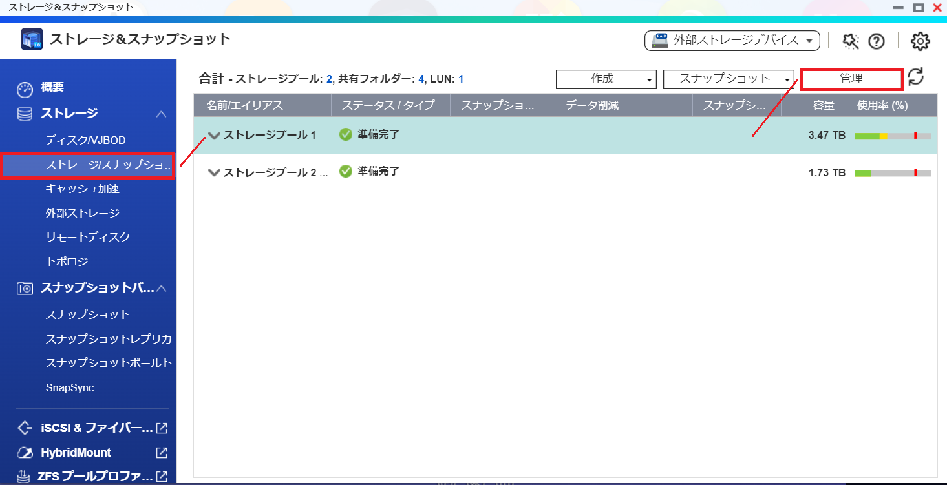Click LUN count link 1
The width and height of the screenshot is (947, 485).
(x=461, y=79)
